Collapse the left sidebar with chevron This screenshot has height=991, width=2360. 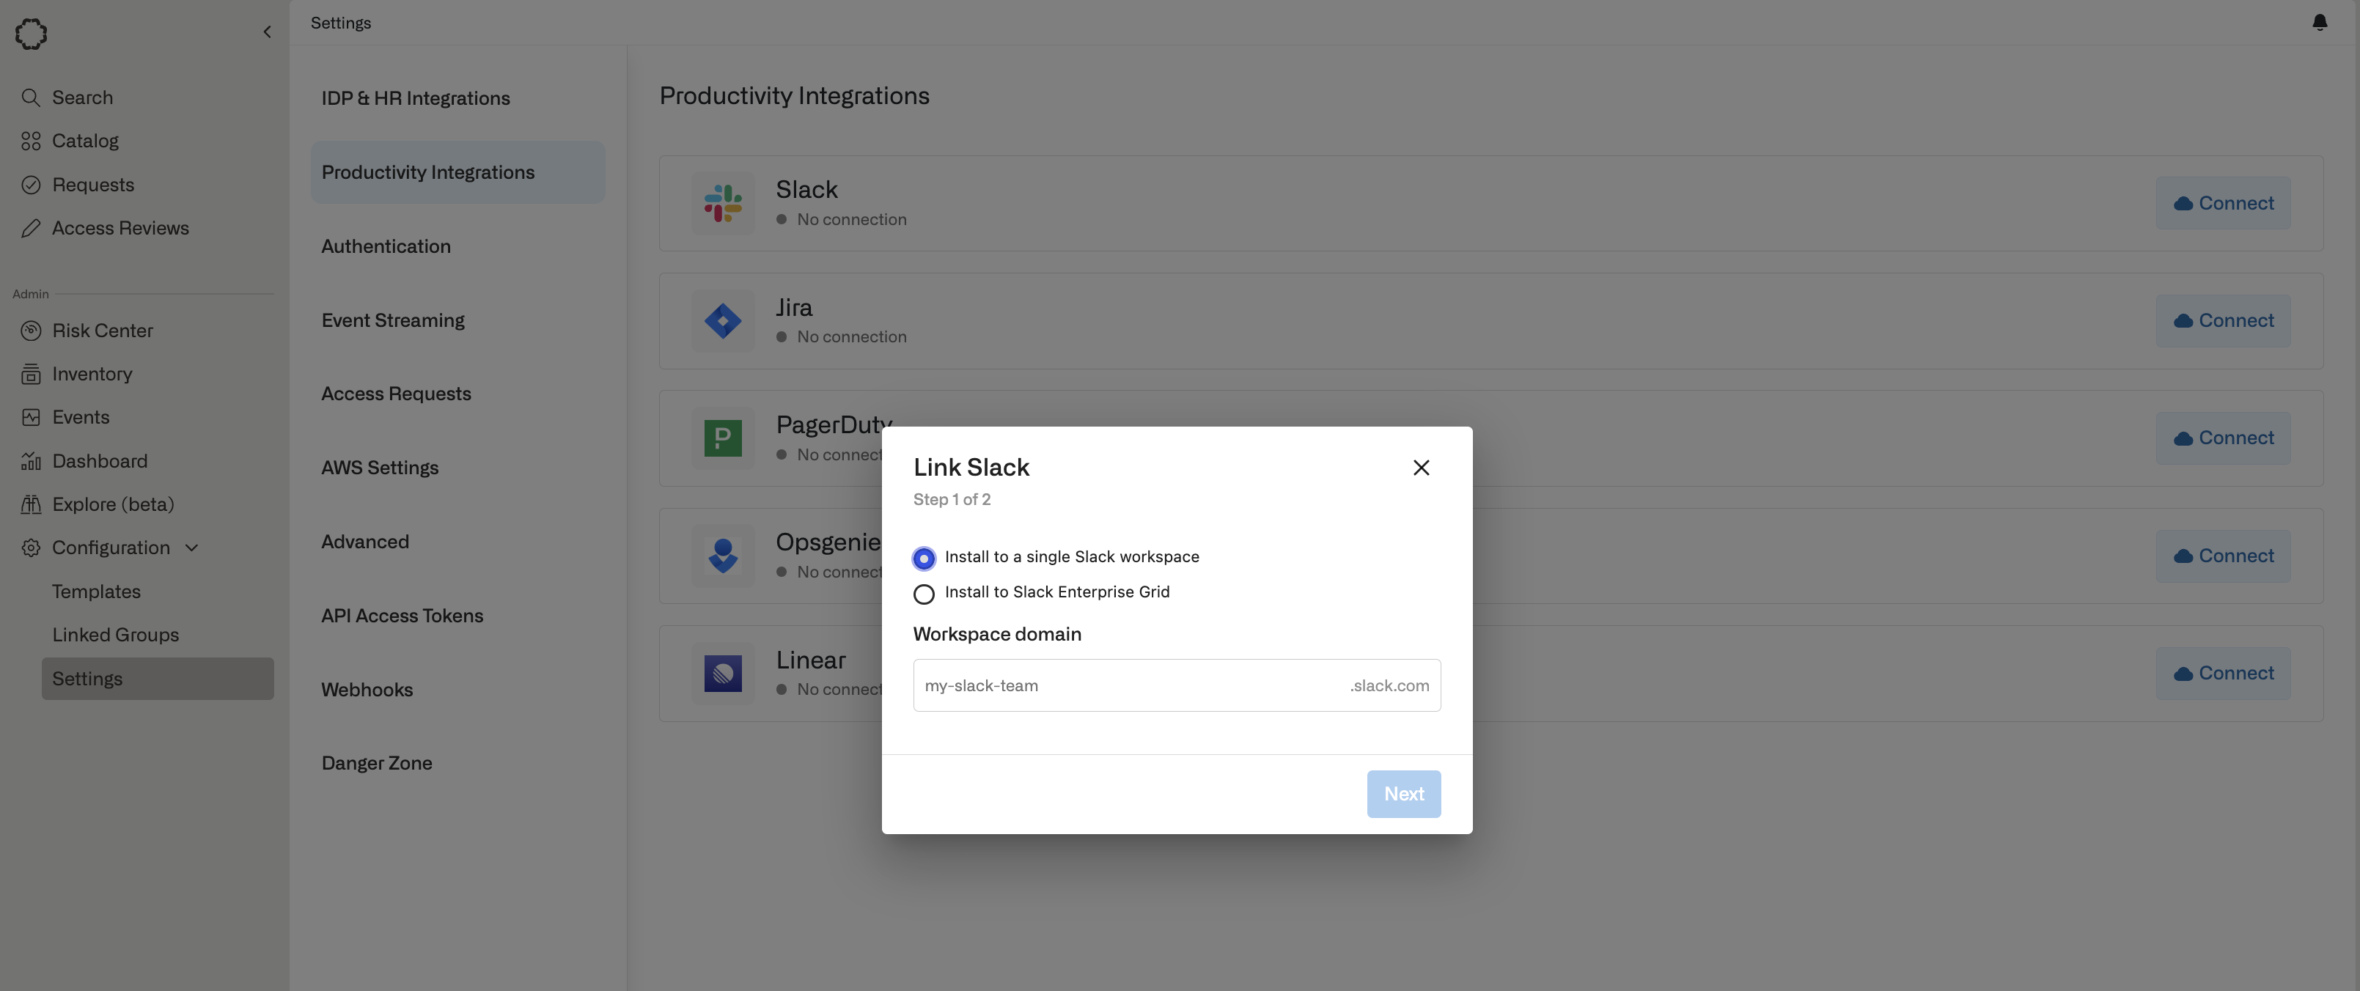(267, 32)
